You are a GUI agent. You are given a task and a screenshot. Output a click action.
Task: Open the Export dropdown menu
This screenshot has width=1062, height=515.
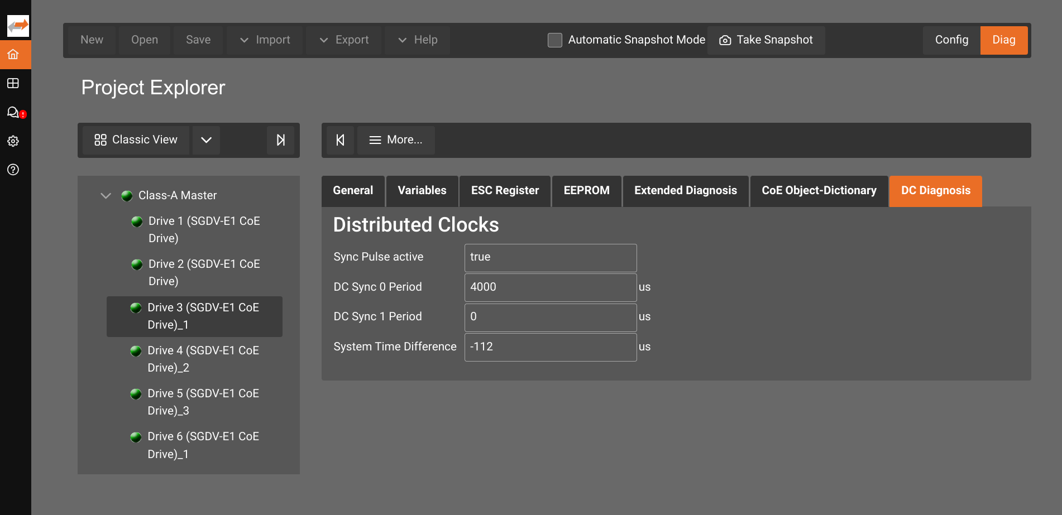click(x=343, y=40)
